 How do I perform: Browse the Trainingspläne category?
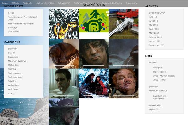tap(15, 77)
